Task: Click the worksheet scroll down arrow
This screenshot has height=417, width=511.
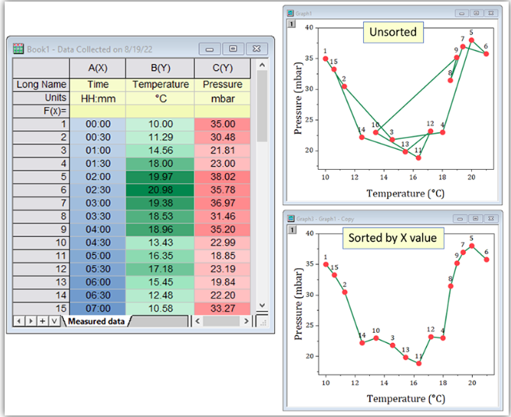Action: 262,306
